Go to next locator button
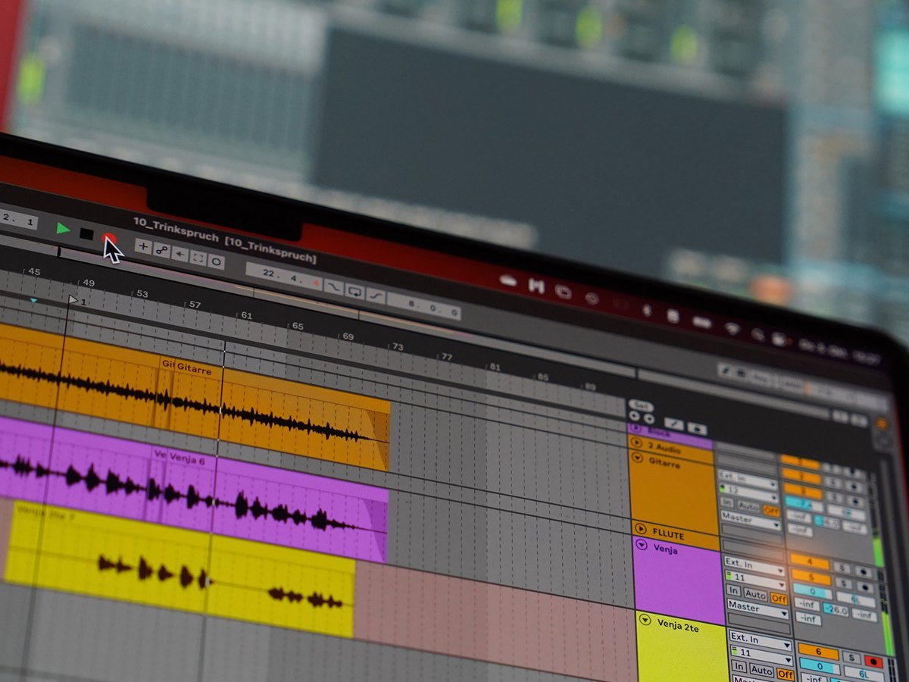 tap(648, 418)
